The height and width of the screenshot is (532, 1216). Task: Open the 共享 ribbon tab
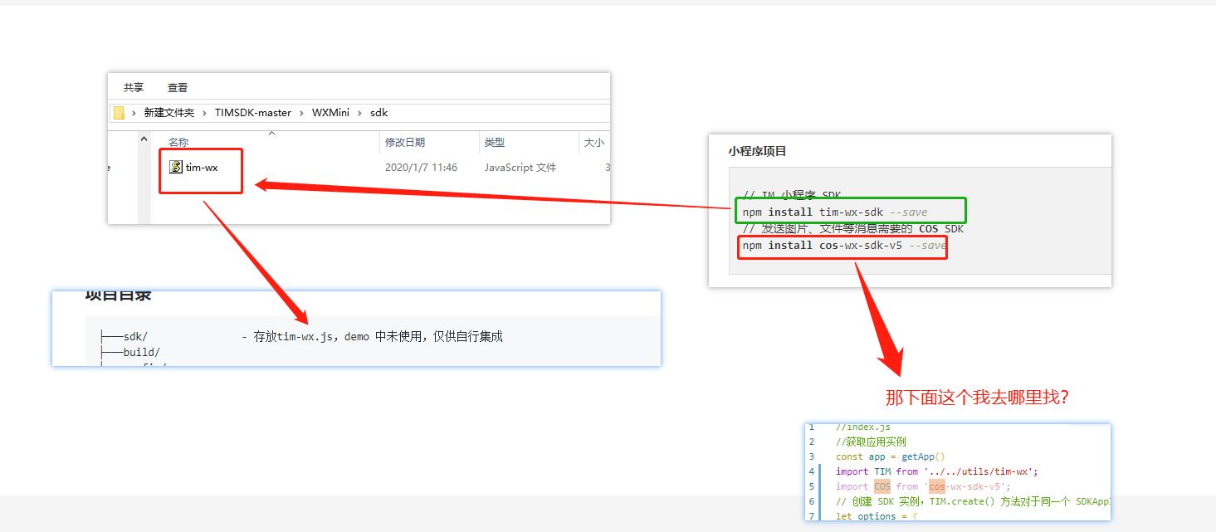pos(134,87)
